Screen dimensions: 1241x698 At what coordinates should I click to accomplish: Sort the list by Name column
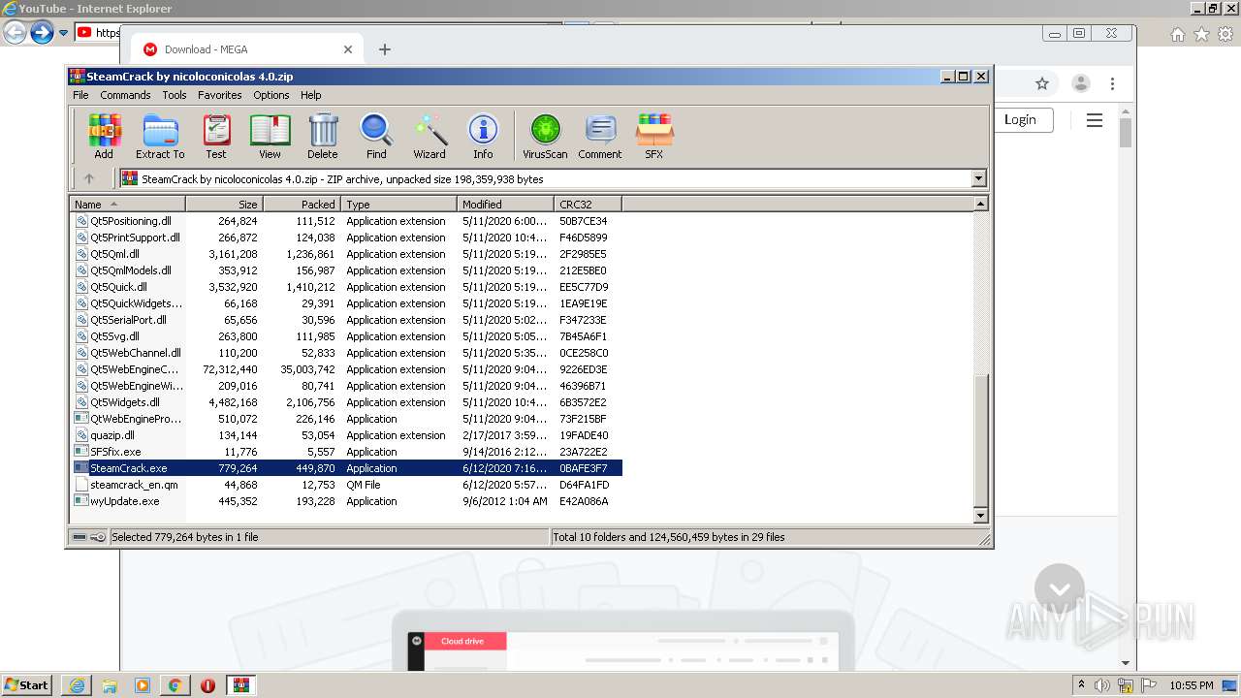click(x=127, y=205)
